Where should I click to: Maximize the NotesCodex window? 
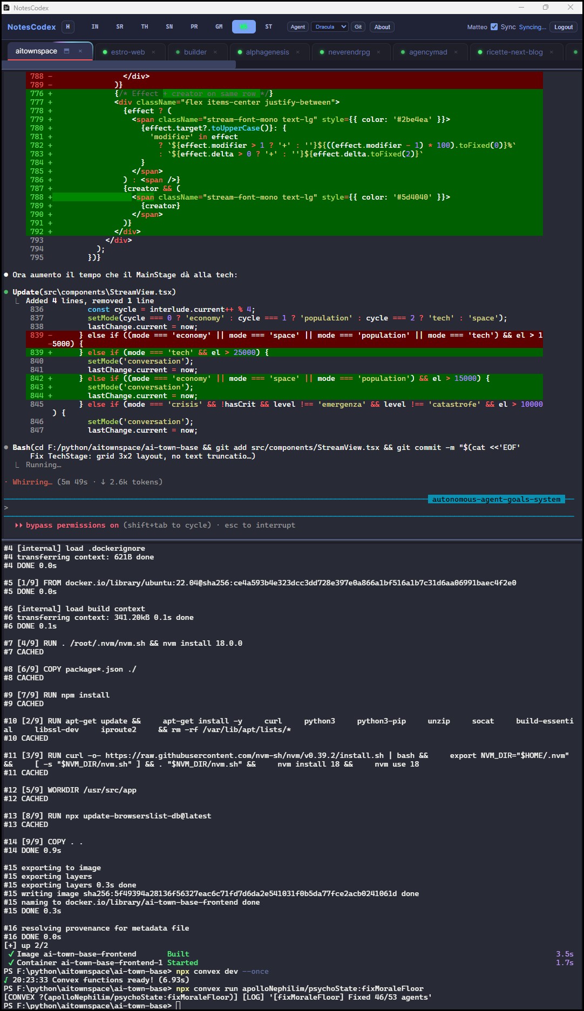point(546,7)
